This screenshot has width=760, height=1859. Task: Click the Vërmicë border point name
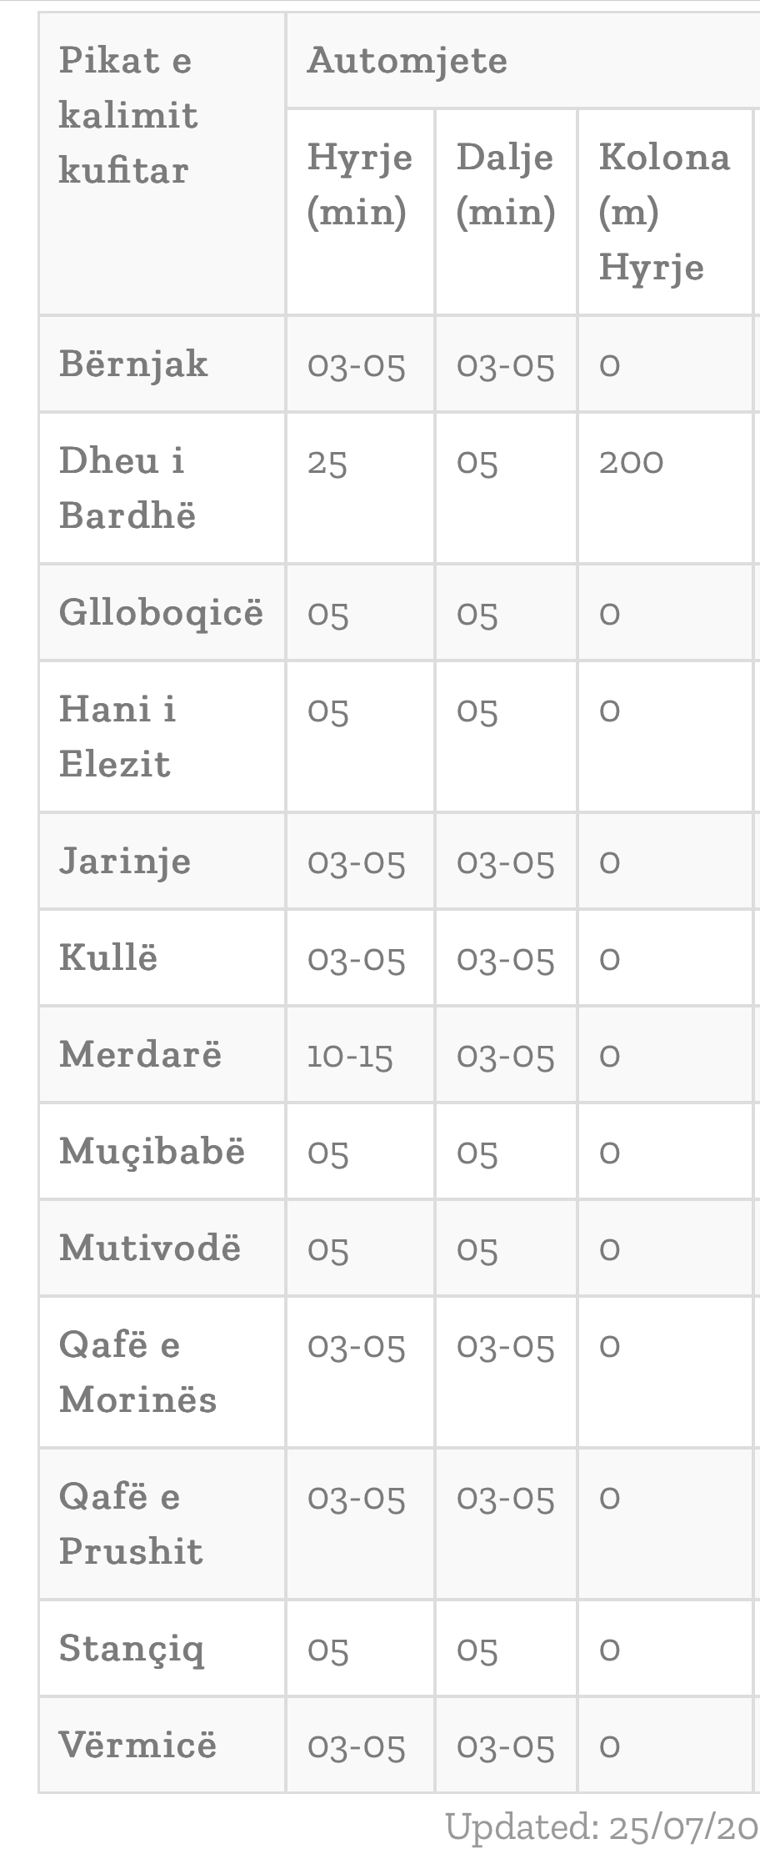pos(137,1746)
